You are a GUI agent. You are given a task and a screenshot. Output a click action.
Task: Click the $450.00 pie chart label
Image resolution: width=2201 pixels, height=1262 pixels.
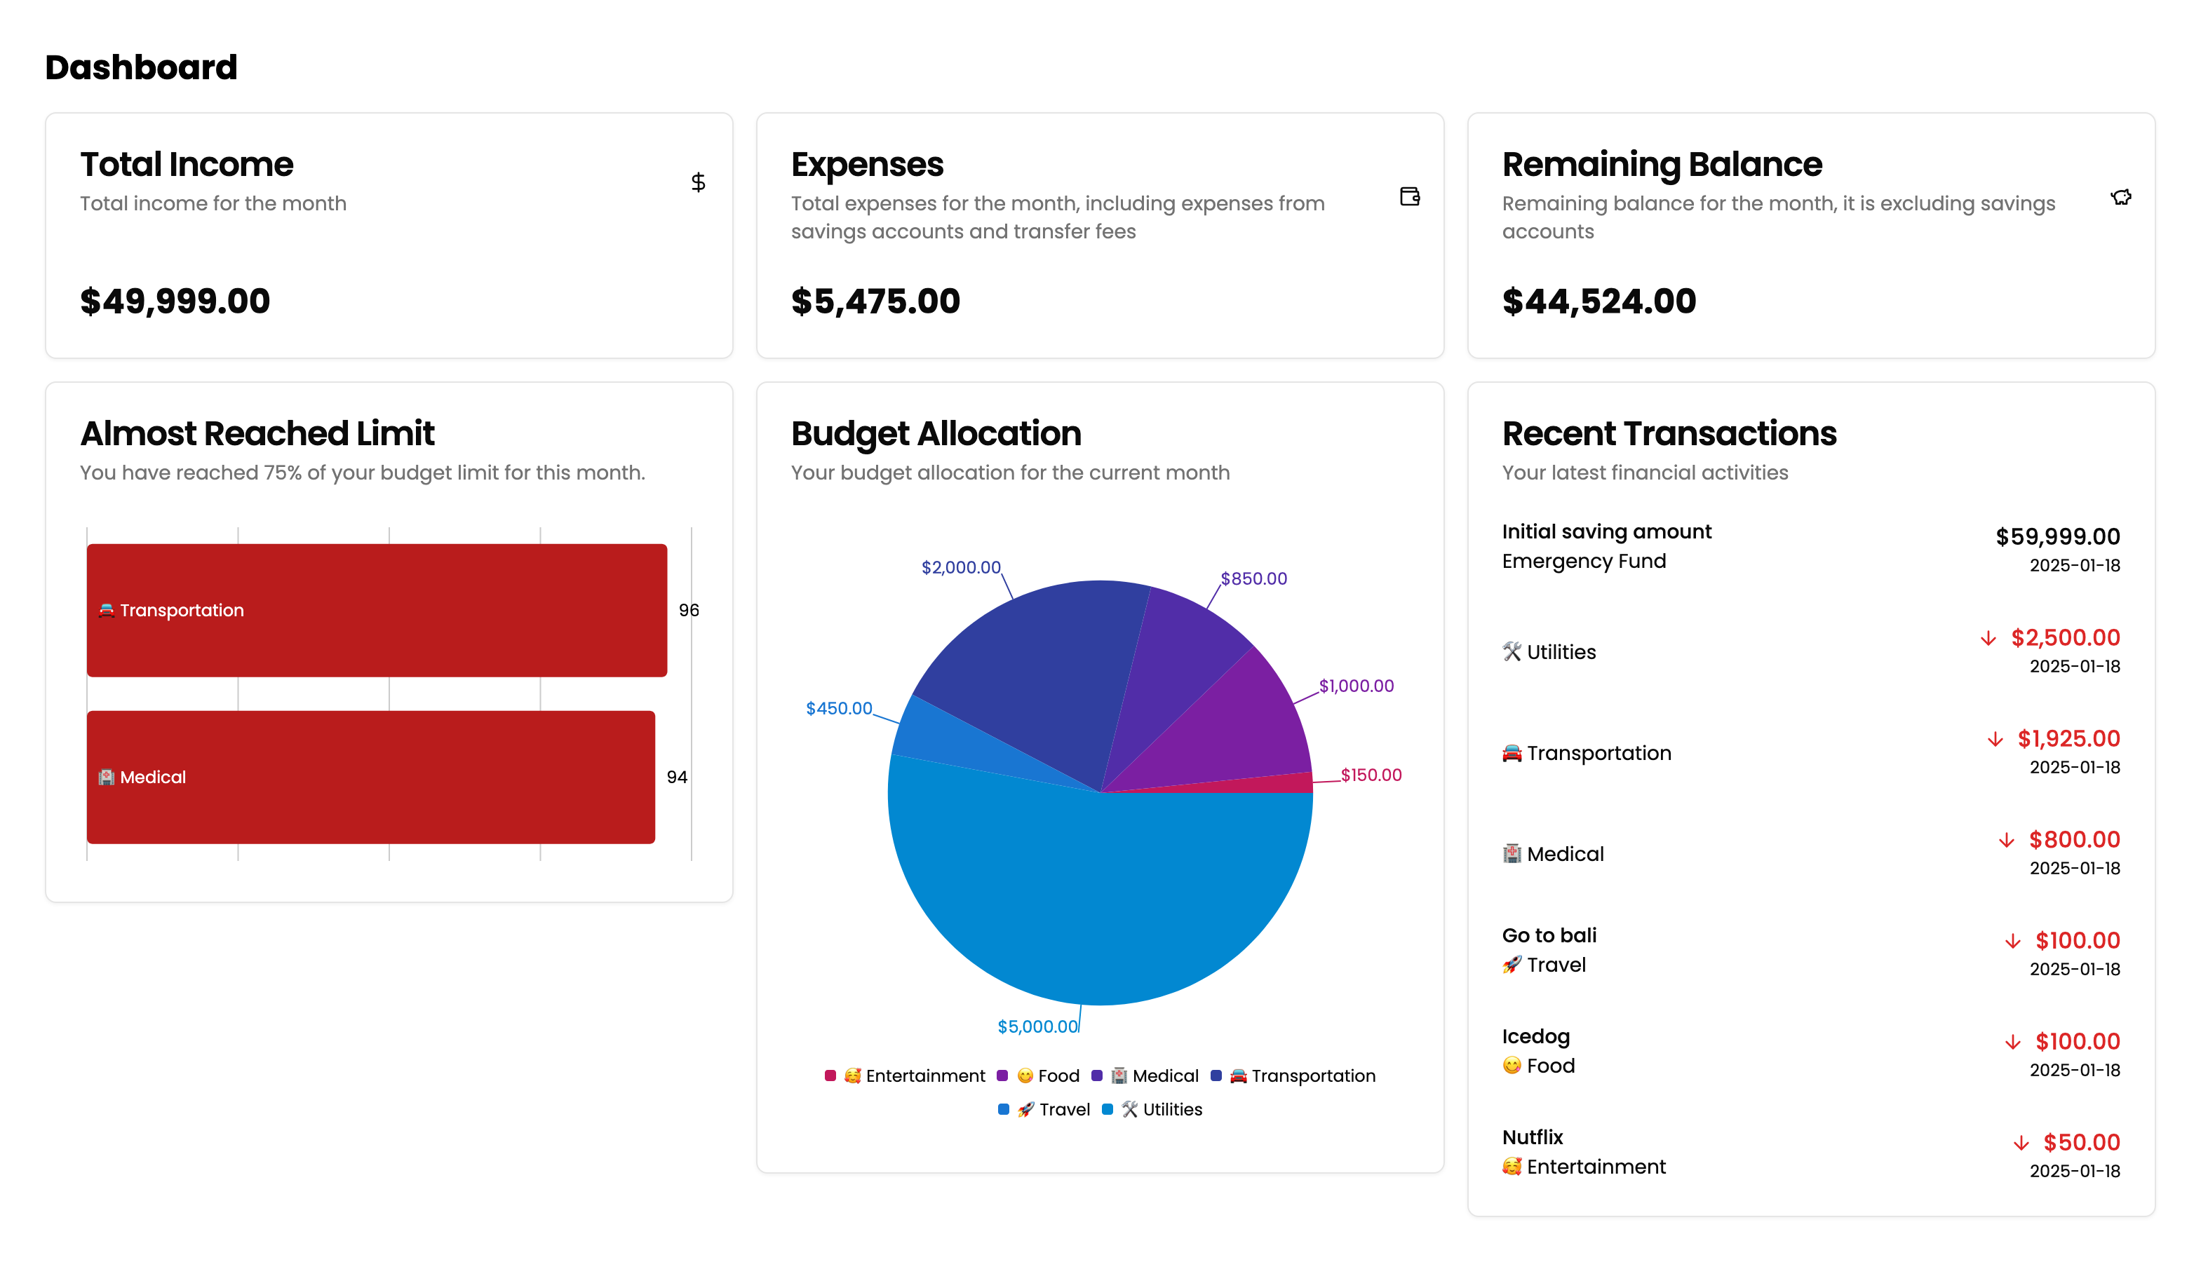[x=839, y=709]
